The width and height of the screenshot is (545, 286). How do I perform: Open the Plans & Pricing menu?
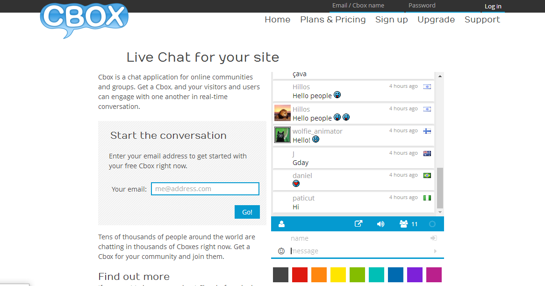click(x=333, y=20)
